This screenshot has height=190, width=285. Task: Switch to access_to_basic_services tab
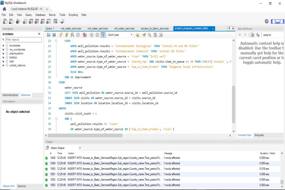155,29
